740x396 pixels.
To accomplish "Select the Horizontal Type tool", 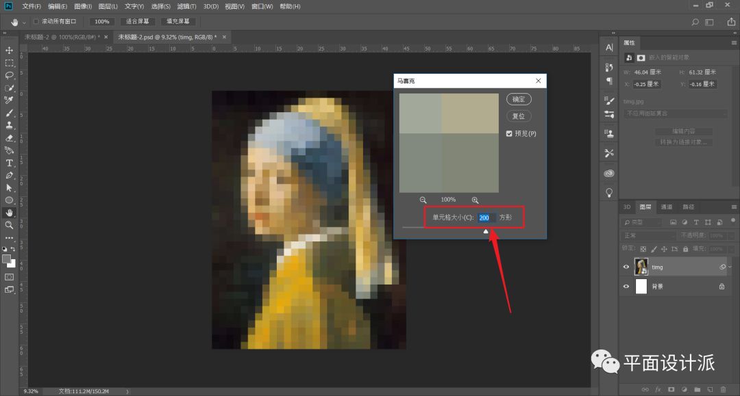I will pos(10,163).
